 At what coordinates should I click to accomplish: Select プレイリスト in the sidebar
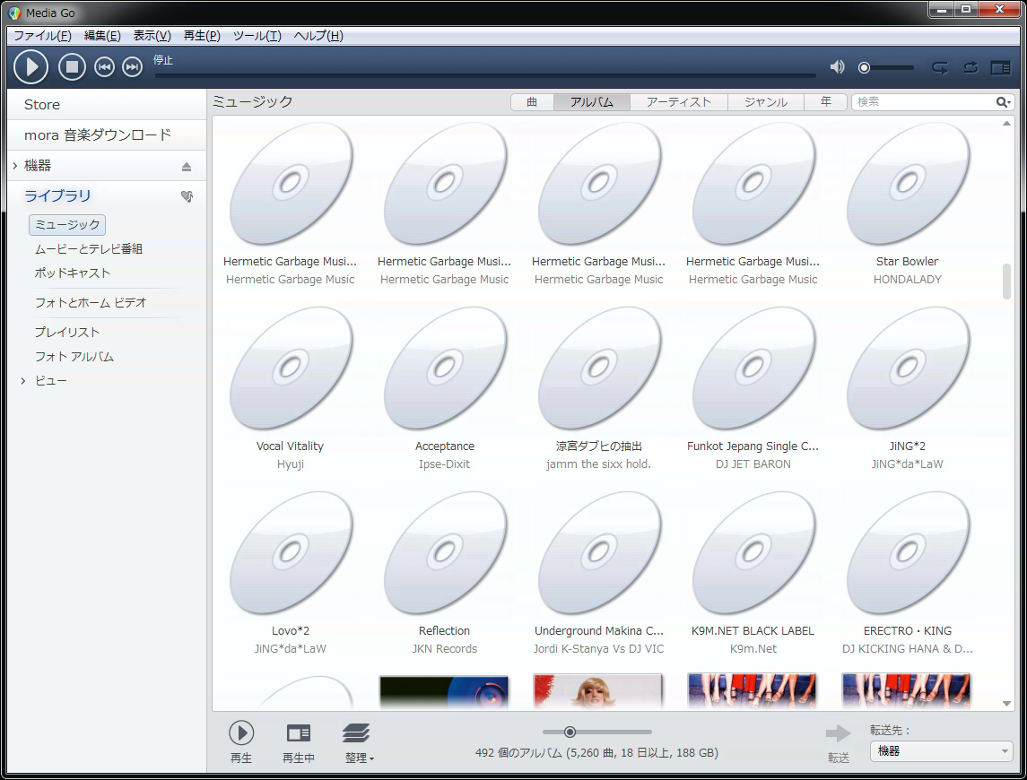click(66, 332)
